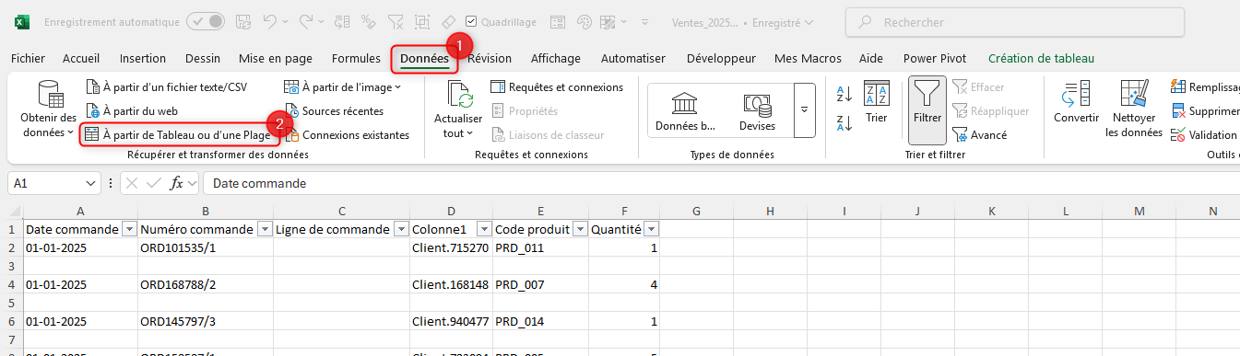Click the select-all corner of the sheet
Viewport: 1240px width, 356px height.
[x=11, y=211]
